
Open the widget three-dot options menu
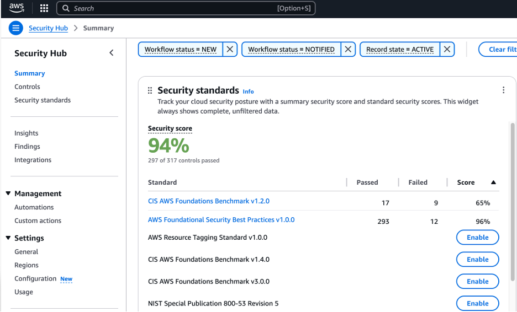click(x=503, y=90)
